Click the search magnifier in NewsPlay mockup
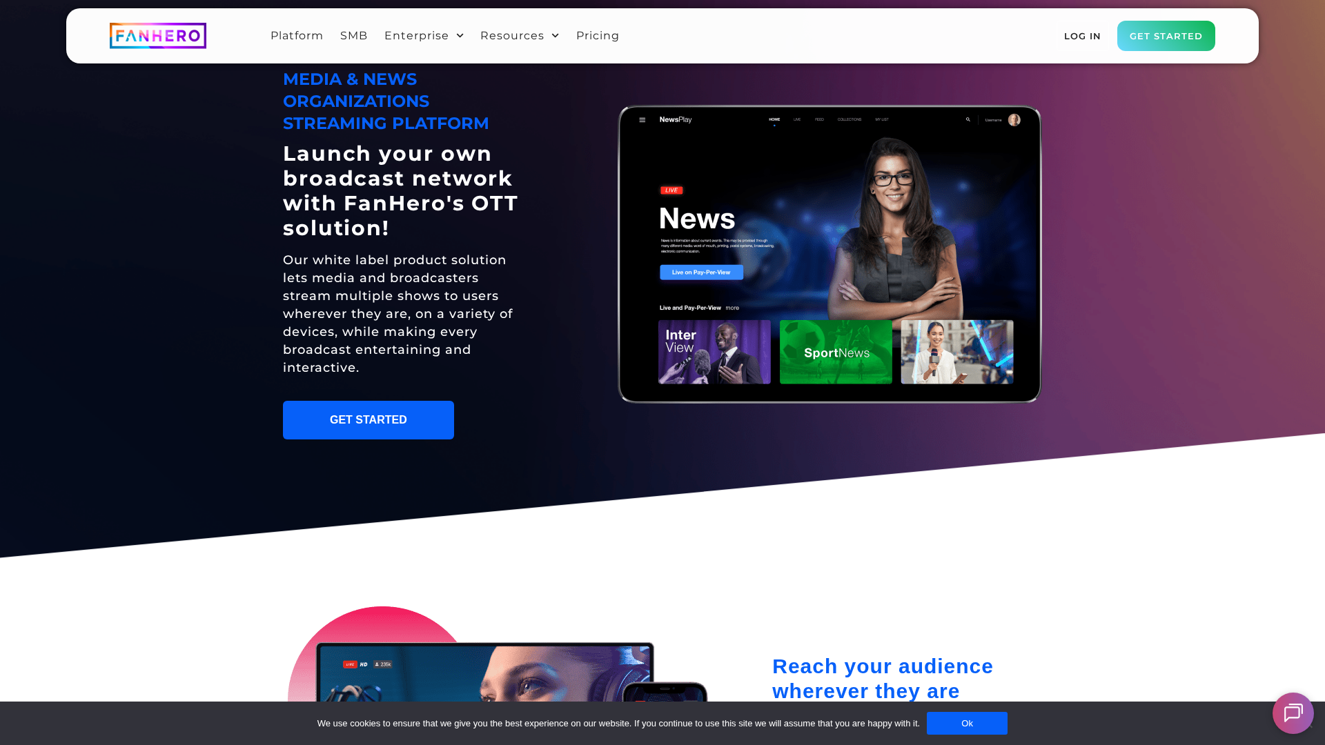Viewport: 1325px width, 745px height. pyautogui.click(x=968, y=119)
